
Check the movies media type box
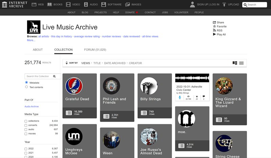[26, 134]
